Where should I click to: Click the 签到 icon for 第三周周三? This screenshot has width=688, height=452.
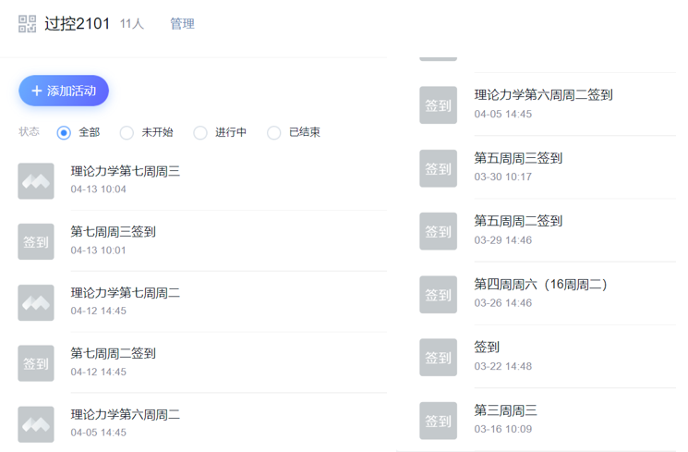(x=438, y=421)
